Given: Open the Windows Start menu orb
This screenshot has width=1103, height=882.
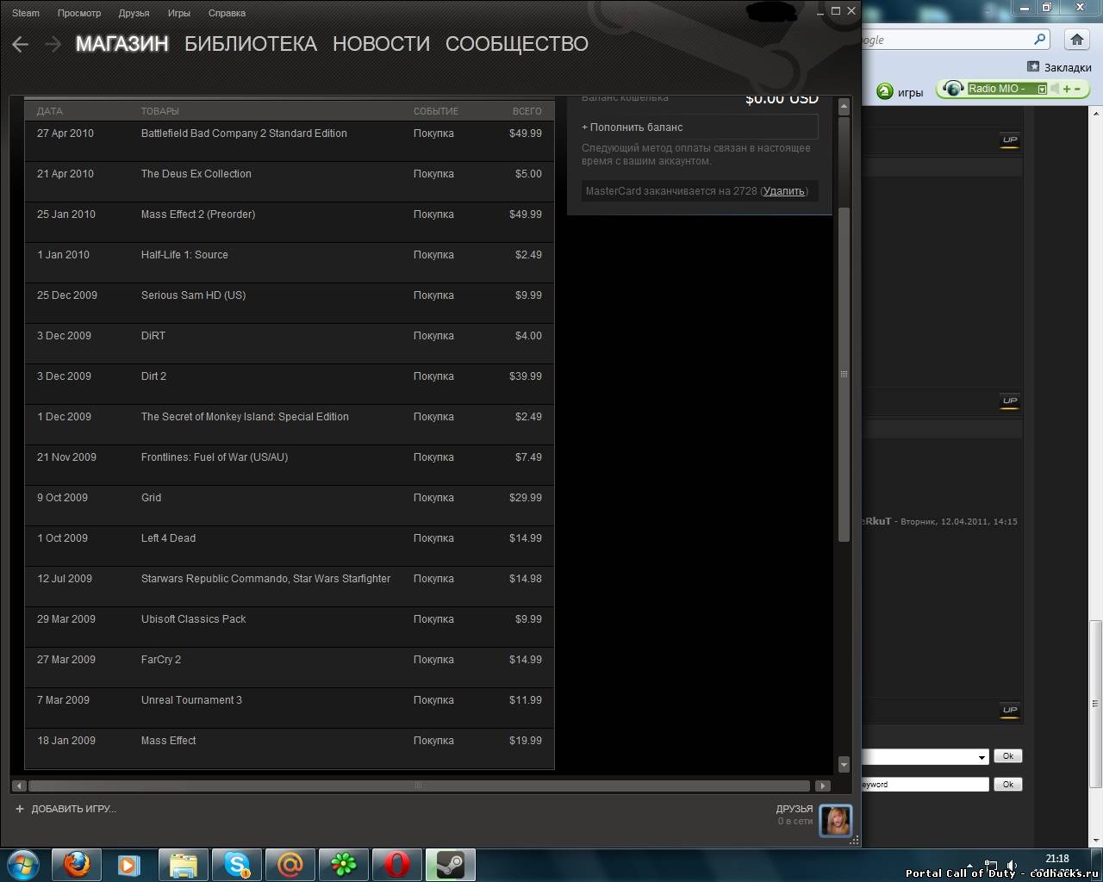Looking at the screenshot, I should coord(22,864).
